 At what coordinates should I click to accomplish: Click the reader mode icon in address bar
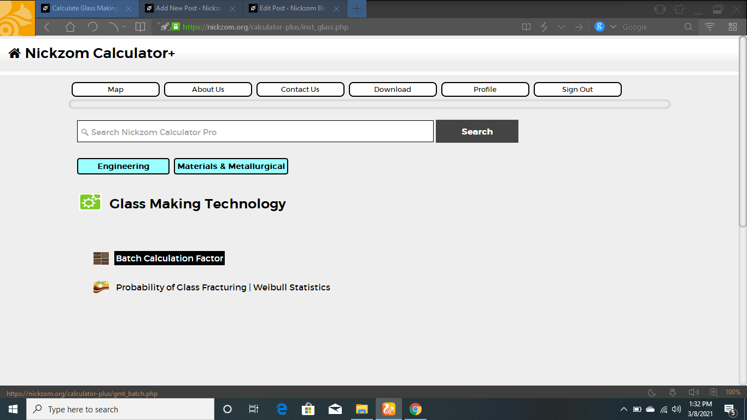coord(526,27)
